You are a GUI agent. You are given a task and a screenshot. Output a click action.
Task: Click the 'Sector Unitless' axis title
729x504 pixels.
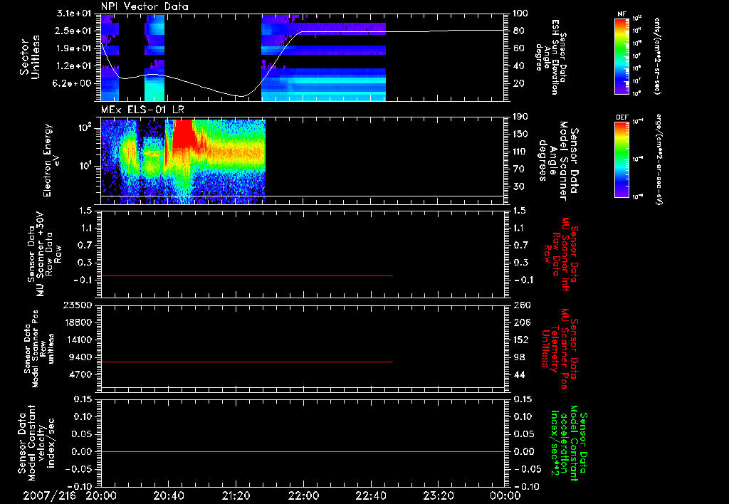click(x=30, y=57)
